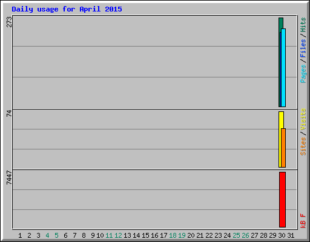This screenshot has height=242, width=310.
Task: Click day 28 on the x-axis
Action: click(263, 235)
